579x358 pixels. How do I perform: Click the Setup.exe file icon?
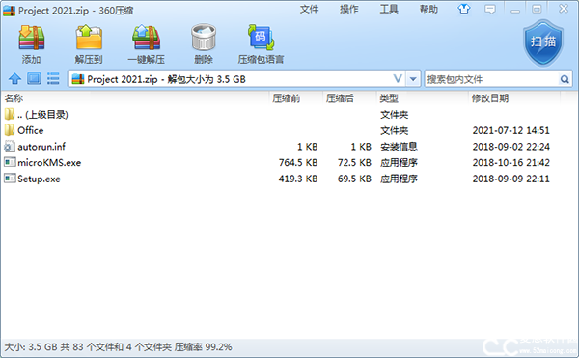(x=10, y=179)
